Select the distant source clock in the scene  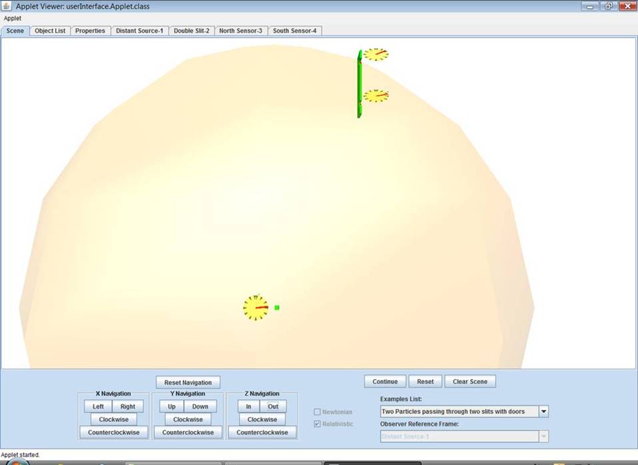[256, 307]
